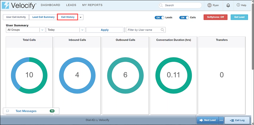
Task: Click the Next Lead button
Action: pos(208,120)
